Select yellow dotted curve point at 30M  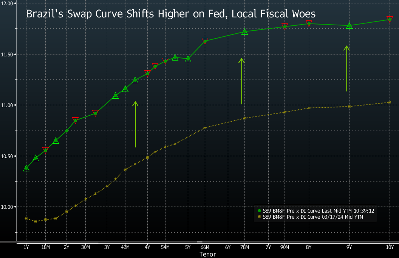(x=85, y=199)
